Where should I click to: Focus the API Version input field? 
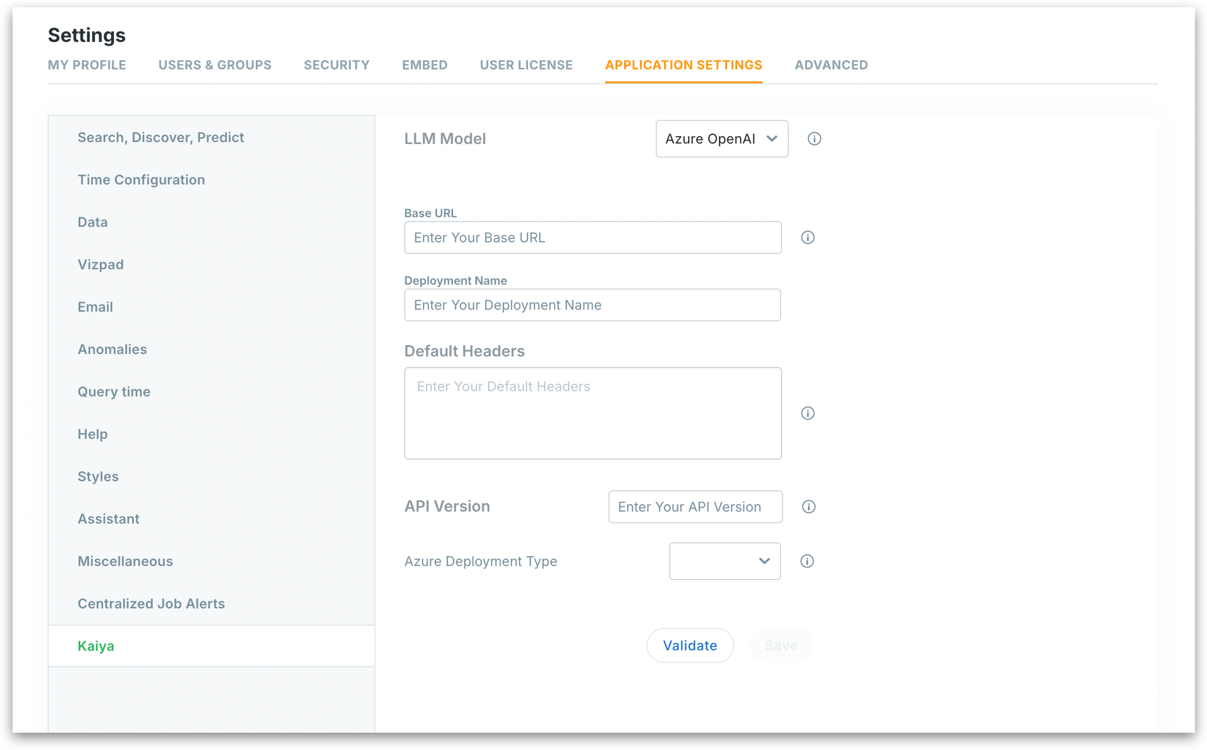point(695,507)
